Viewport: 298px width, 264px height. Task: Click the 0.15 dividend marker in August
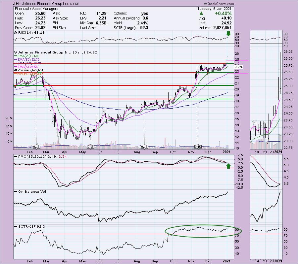point(144,147)
